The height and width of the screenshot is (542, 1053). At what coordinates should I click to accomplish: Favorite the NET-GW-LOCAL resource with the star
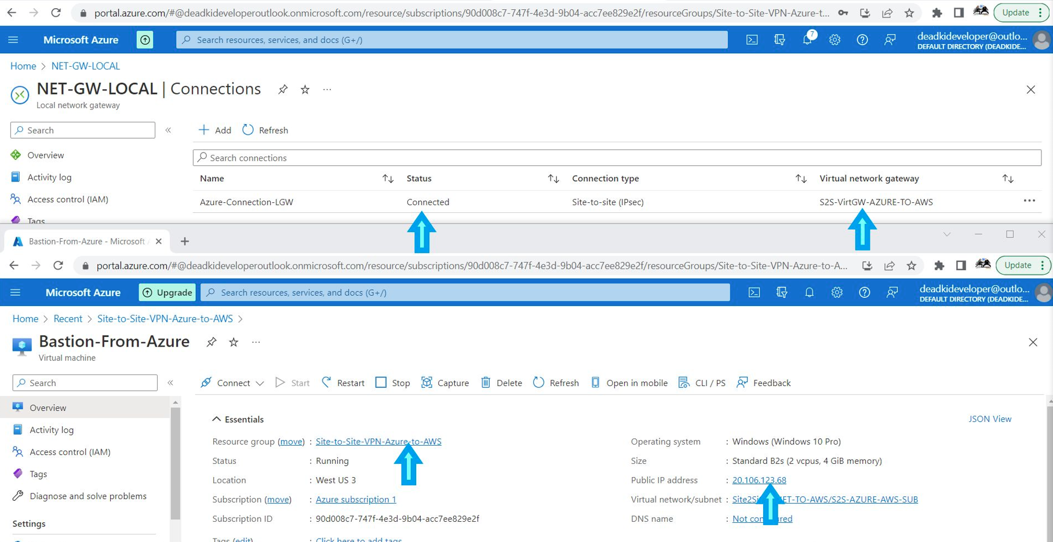305,89
